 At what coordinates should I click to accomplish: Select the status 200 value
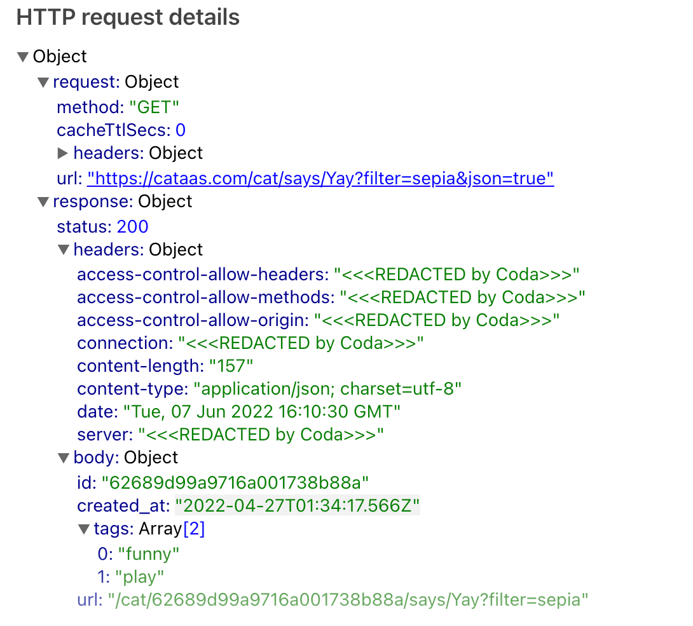click(134, 227)
